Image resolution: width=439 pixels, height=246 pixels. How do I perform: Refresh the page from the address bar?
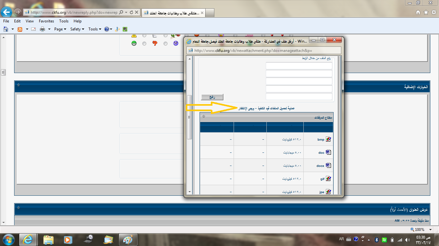[131, 12]
